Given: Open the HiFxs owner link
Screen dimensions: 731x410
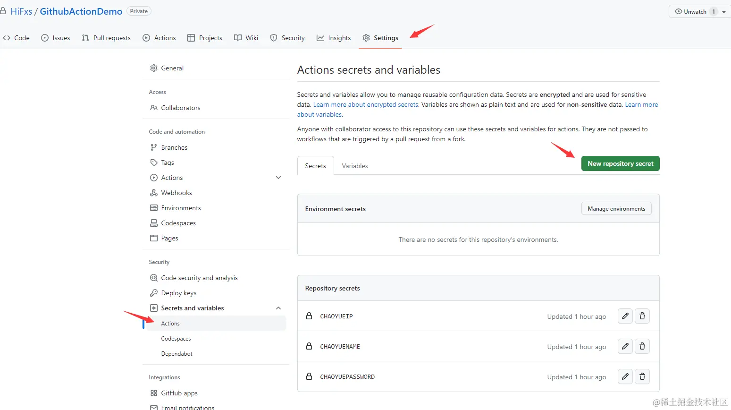Looking at the screenshot, I should pos(21,11).
